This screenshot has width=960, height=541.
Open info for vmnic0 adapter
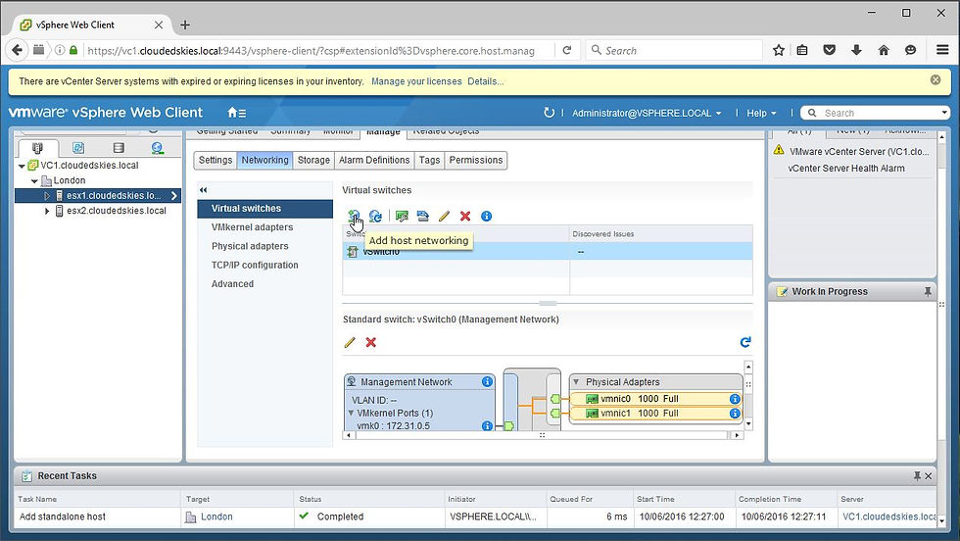coord(735,399)
